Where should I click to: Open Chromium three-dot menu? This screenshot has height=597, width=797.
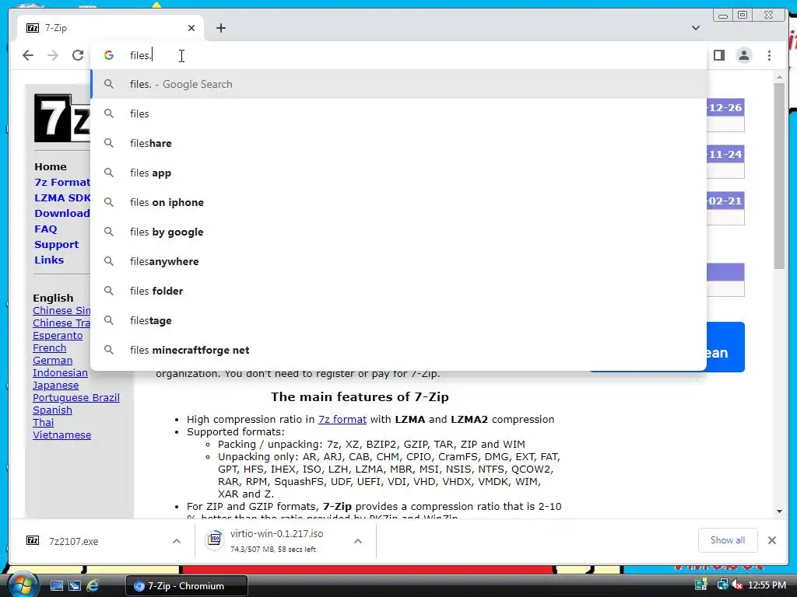769,55
